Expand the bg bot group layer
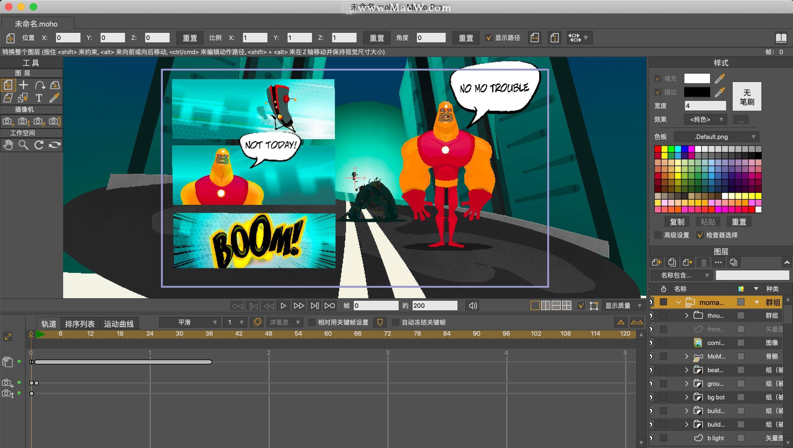 pos(687,397)
